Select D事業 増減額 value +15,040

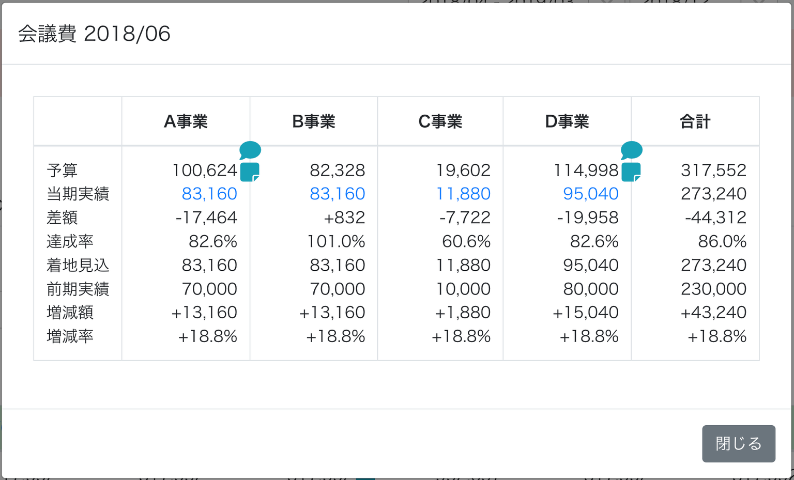pyautogui.click(x=585, y=313)
